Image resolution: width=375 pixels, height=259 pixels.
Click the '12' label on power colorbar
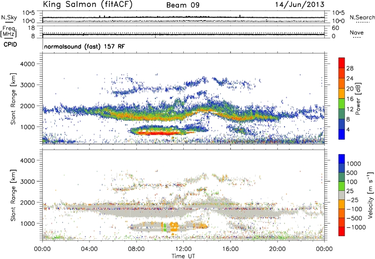coord(350,109)
